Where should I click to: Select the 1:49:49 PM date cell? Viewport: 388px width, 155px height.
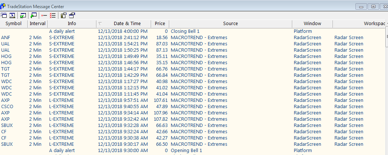click(x=123, y=56)
